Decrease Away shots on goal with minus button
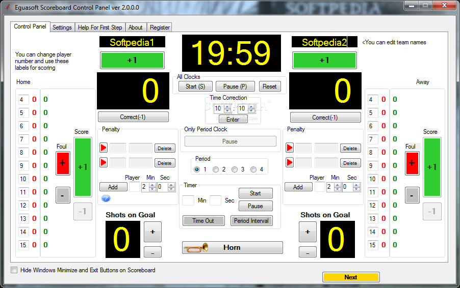Viewport: 460px width, 288px height. tap(308, 252)
